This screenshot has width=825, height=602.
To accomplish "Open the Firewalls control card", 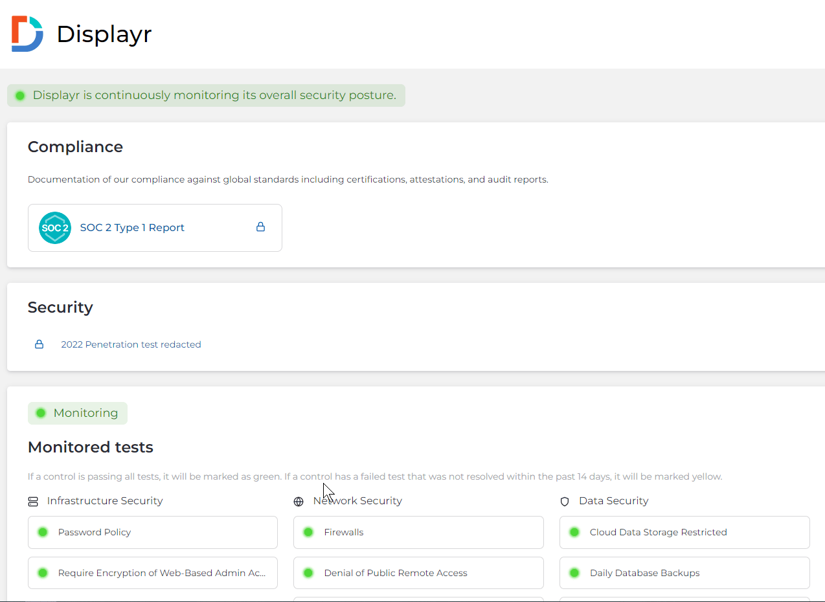I will [418, 532].
